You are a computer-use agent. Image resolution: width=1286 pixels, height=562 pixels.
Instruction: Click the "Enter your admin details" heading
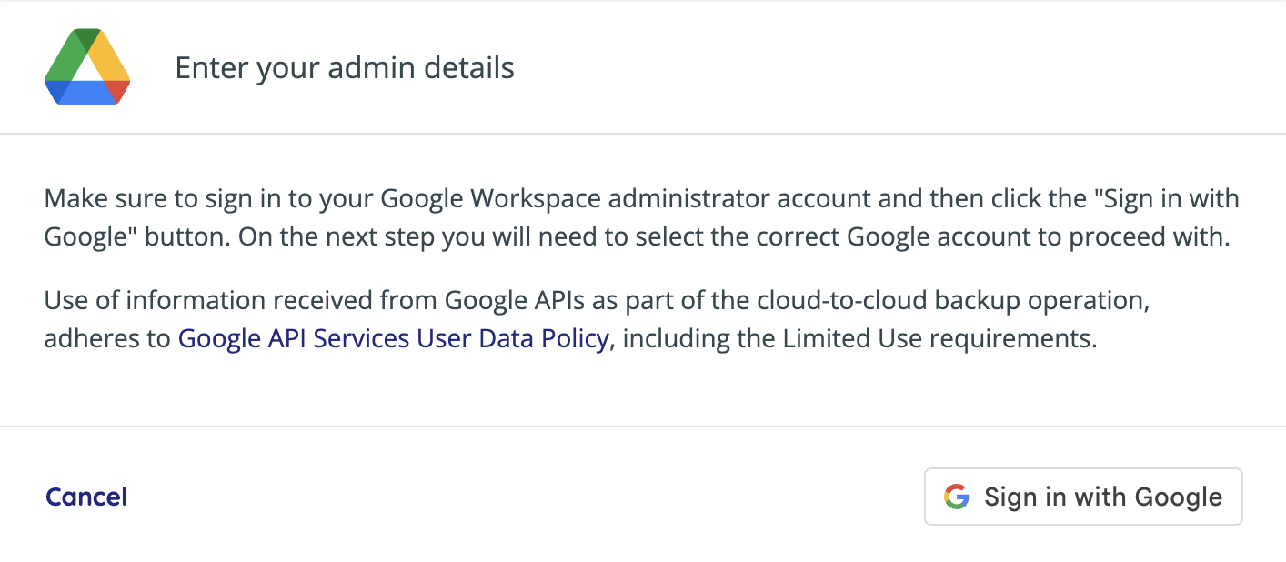(345, 68)
